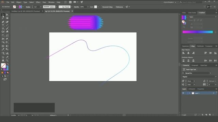Swap fill and stroke arrow icon
Screen dimensions: 218x122
click(x=7, y=64)
